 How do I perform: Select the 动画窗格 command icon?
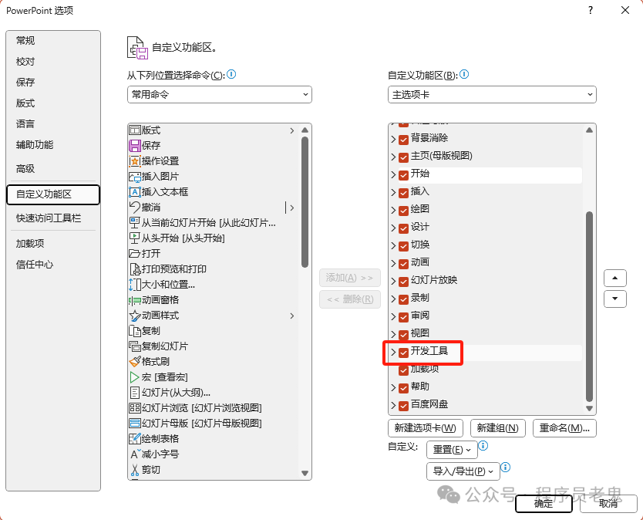(135, 300)
